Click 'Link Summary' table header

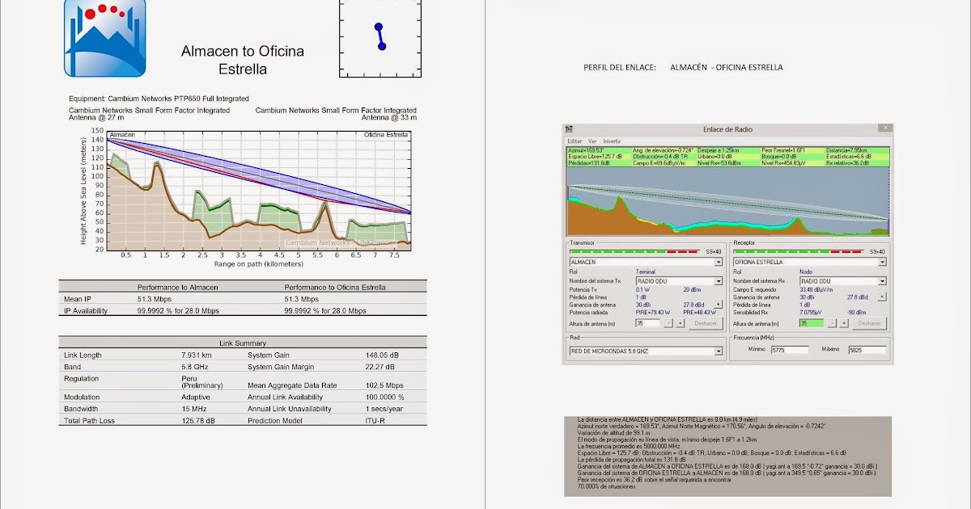pyautogui.click(x=243, y=343)
